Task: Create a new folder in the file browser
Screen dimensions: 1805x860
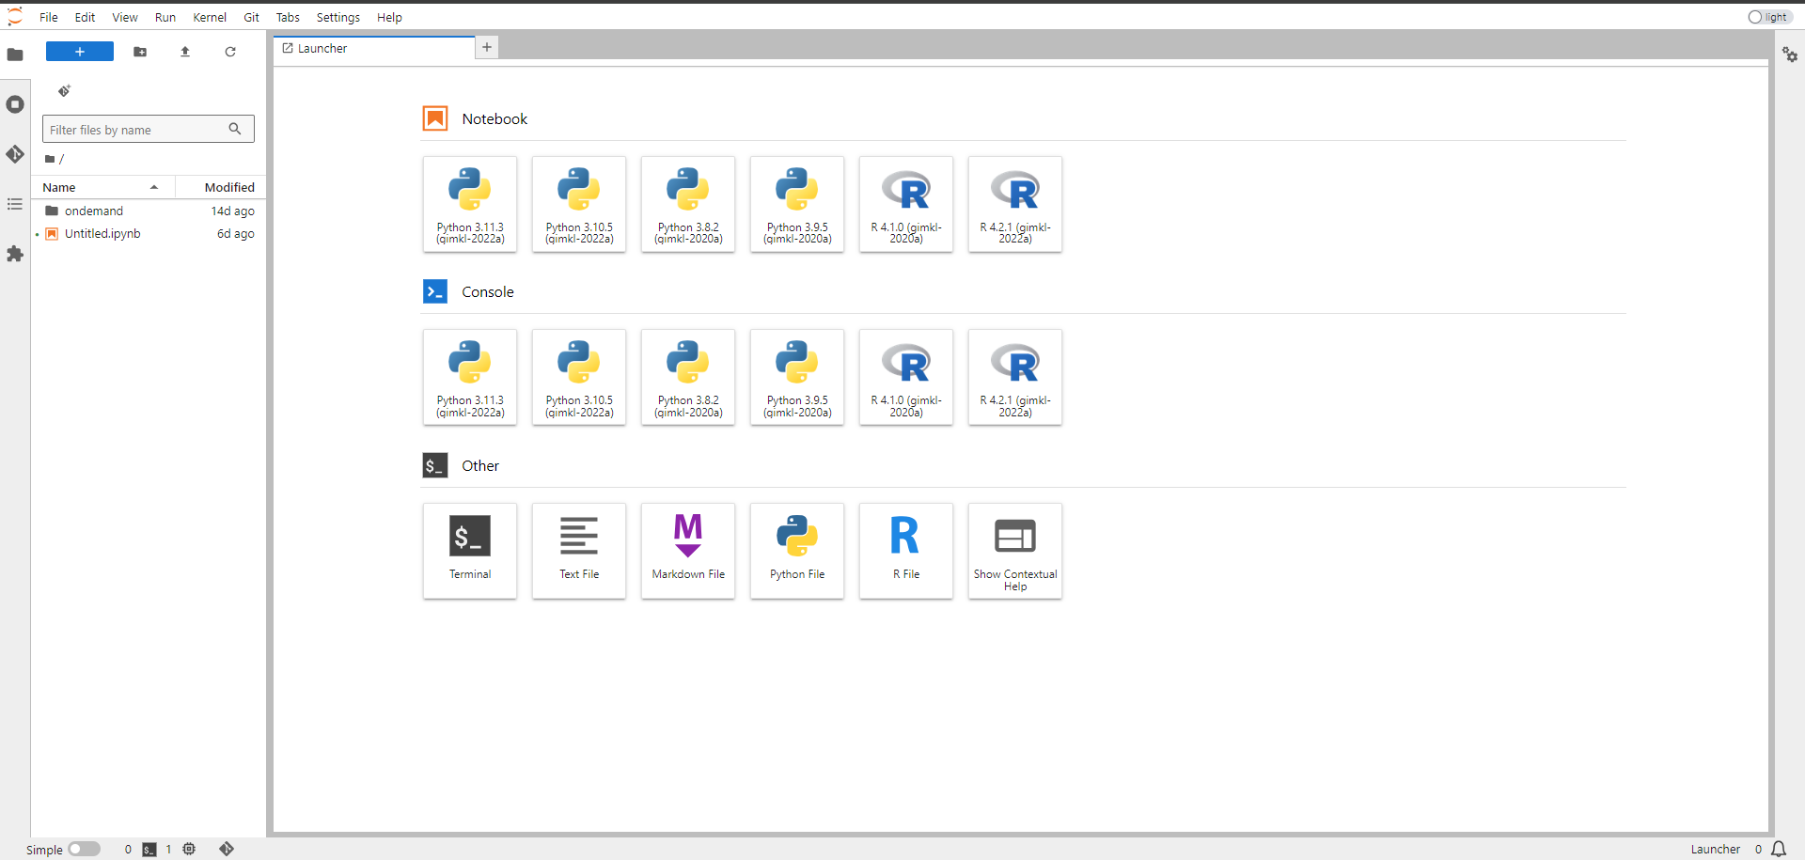Action: (139, 52)
